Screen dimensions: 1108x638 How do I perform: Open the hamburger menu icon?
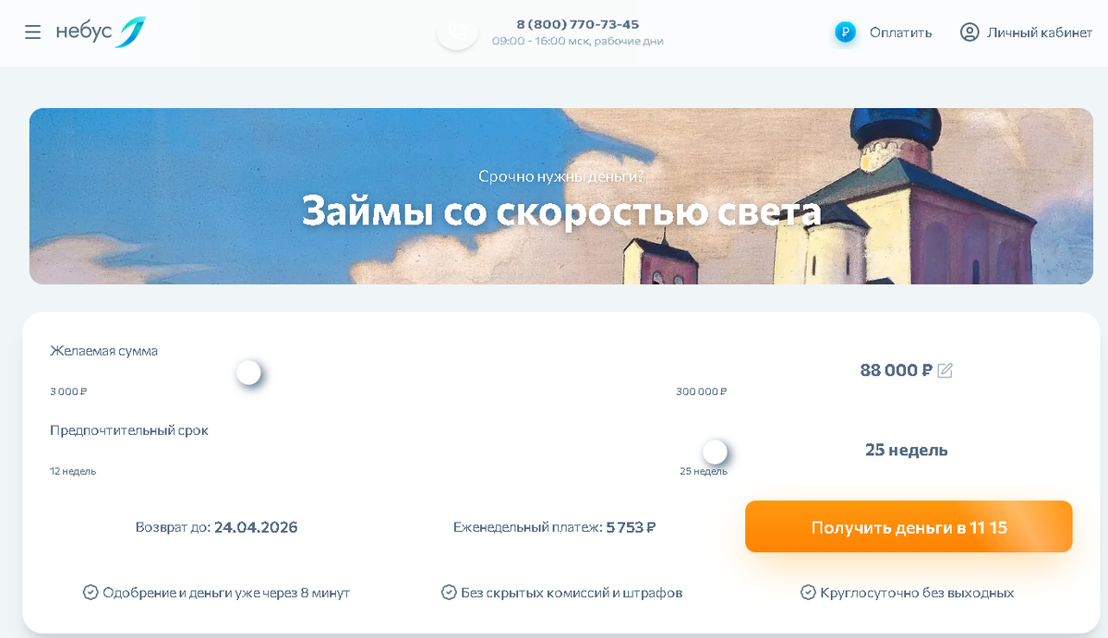pos(32,32)
